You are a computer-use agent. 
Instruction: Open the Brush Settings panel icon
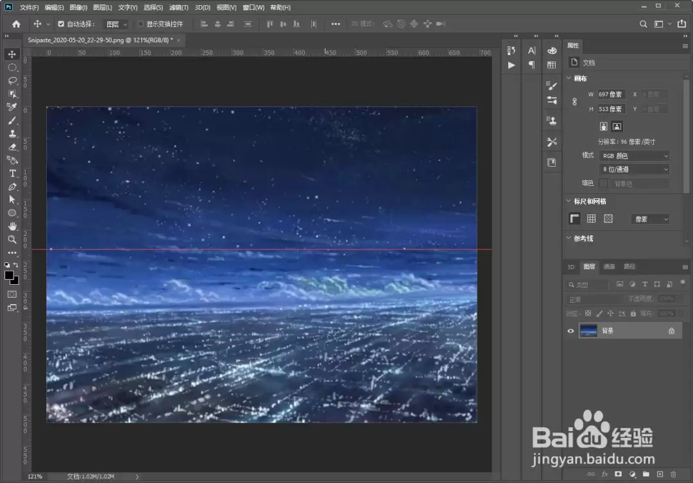click(552, 100)
